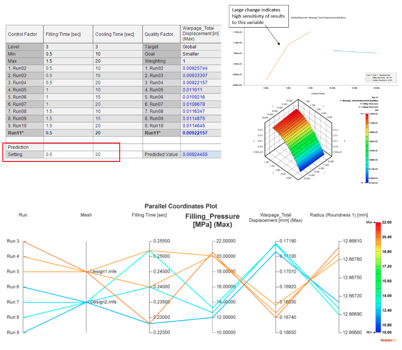Screen dimensions: 402x350
Task: Click the Run 3 label in parallel plot
Action: 13,241
